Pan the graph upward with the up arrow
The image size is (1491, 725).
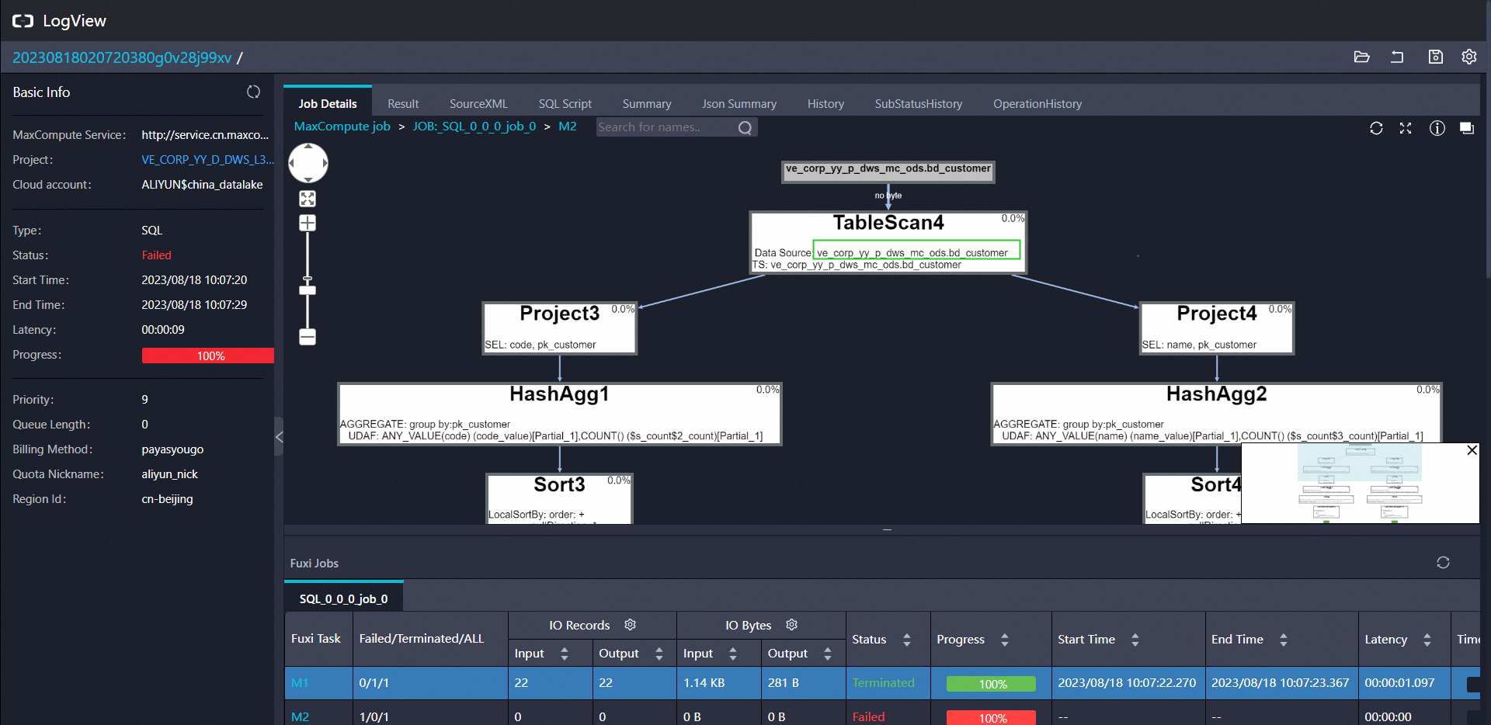pyautogui.click(x=308, y=147)
